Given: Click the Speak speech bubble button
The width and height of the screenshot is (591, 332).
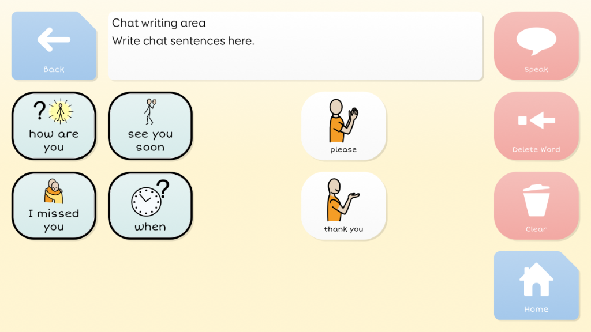Looking at the screenshot, I should (536, 46).
